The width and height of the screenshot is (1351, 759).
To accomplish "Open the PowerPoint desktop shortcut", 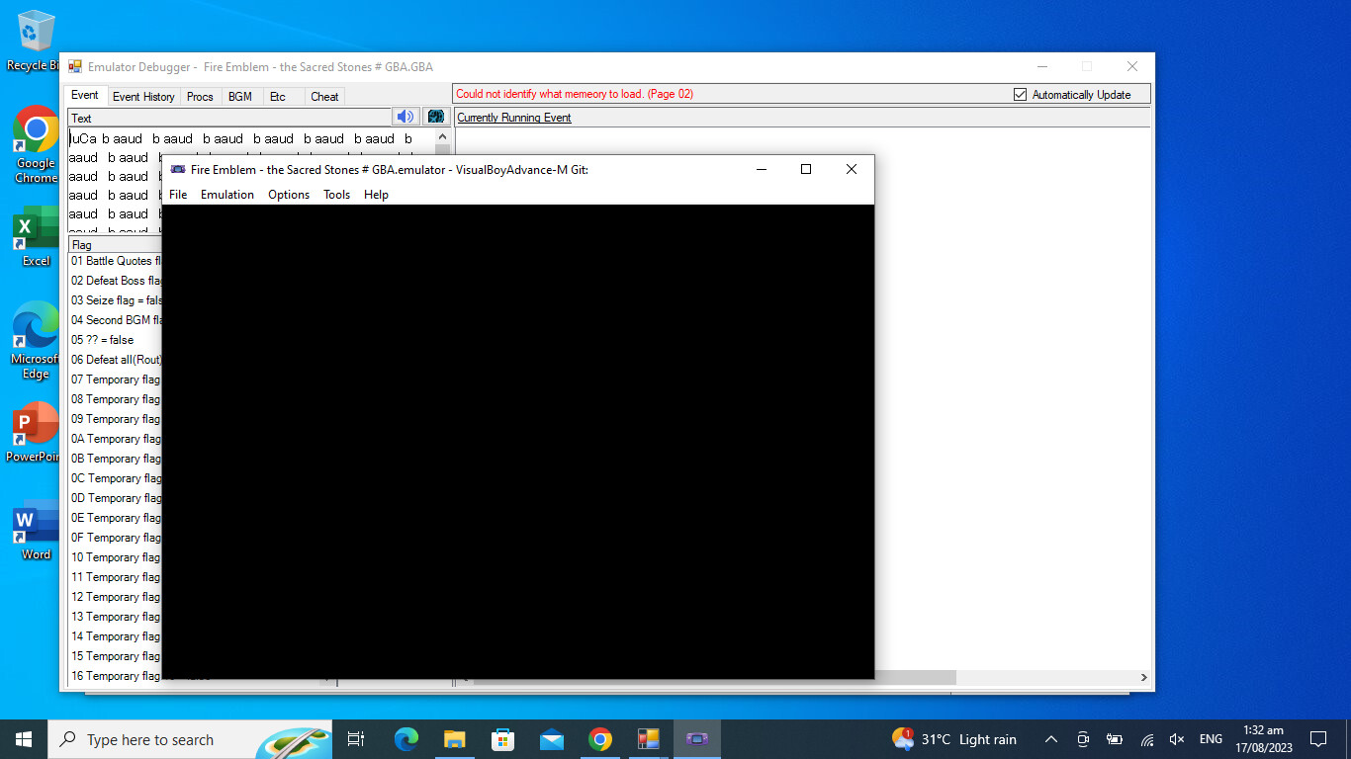I will point(36,432).
